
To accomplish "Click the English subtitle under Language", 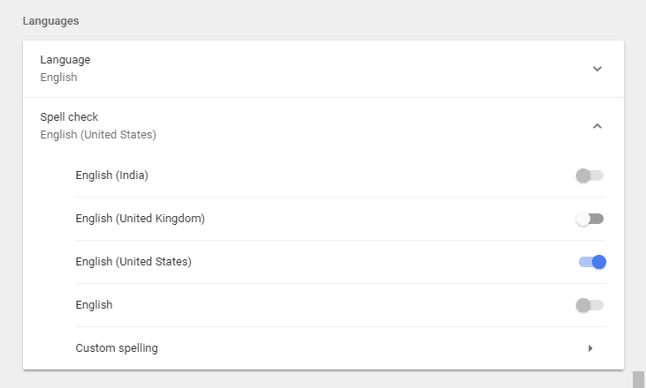I will point(59,78).
